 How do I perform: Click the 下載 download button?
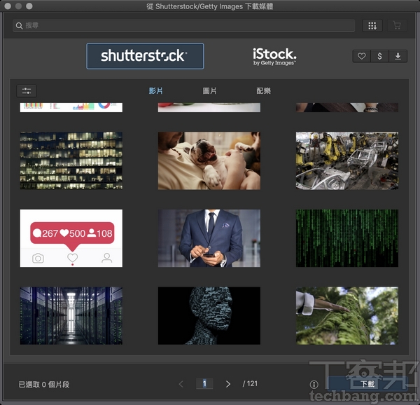point(367,384)
